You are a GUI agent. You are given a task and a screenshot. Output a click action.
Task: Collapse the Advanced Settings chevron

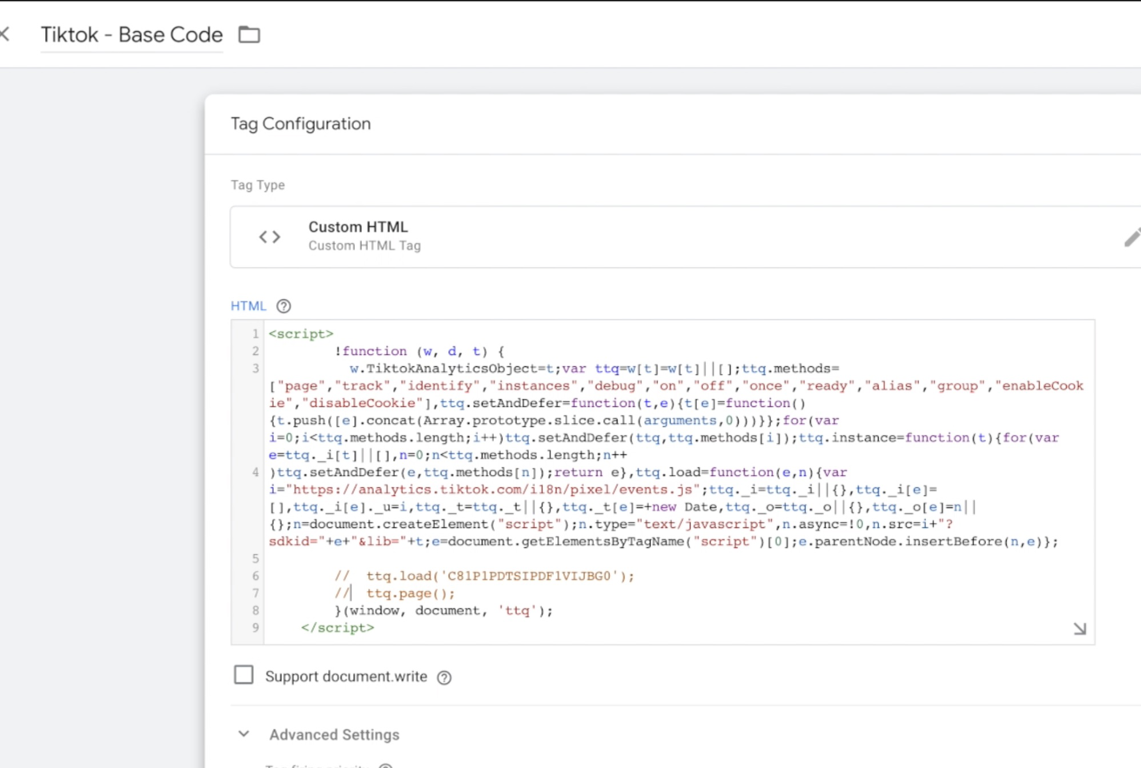(244, 734)
